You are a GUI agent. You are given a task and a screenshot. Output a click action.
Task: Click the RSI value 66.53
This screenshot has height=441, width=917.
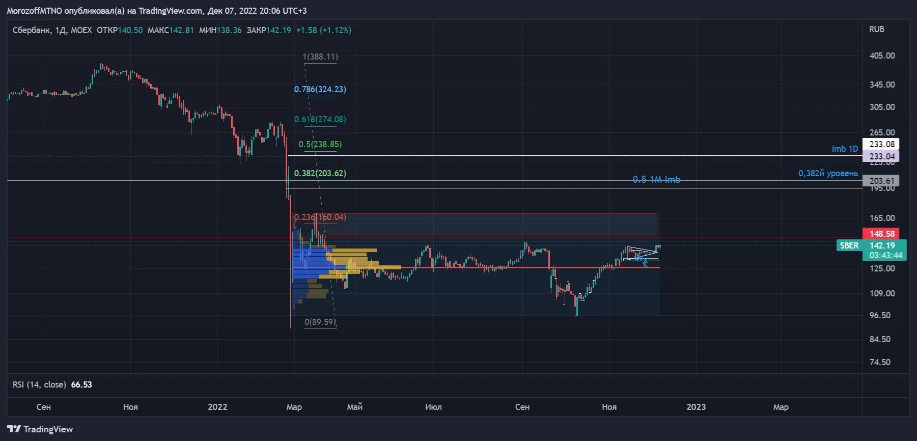point(81,384)
